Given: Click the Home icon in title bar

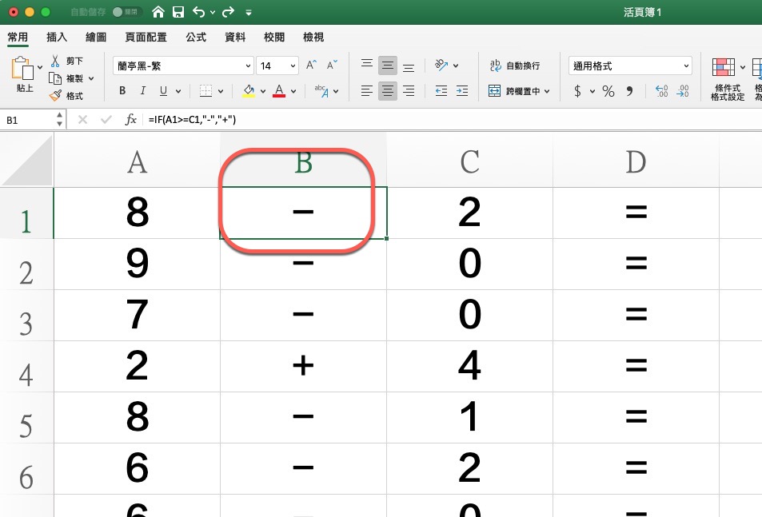Looking at the screenshot, I should tap(158, 12).
